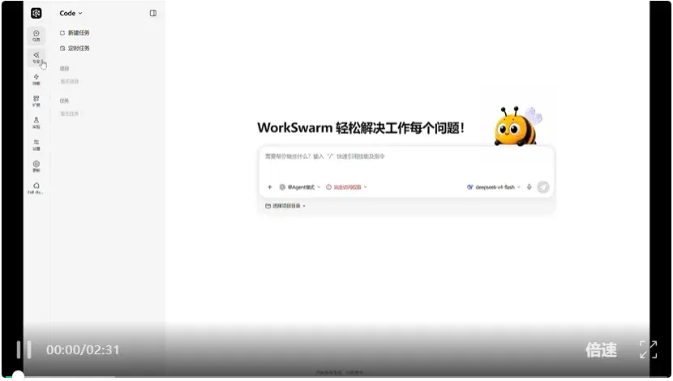Collapse the side panel with toggle icon

click(152, 13)
